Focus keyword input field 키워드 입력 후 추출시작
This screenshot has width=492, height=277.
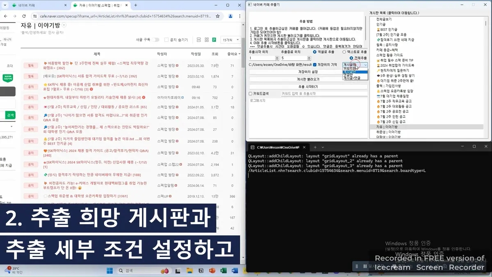(x=324, y=93)
